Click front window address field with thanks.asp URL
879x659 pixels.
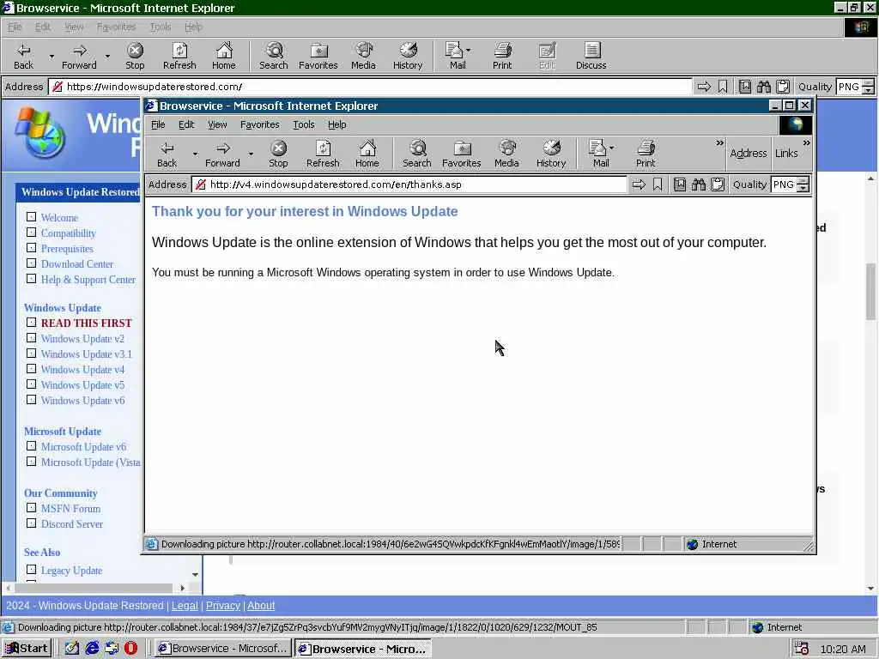tap(409, 184)
